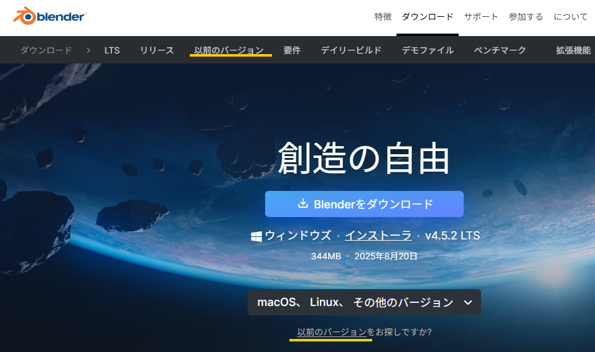Open the 拡張機能 tab
The height and width of the screenshot is (352, 595).
click(573, 50)
